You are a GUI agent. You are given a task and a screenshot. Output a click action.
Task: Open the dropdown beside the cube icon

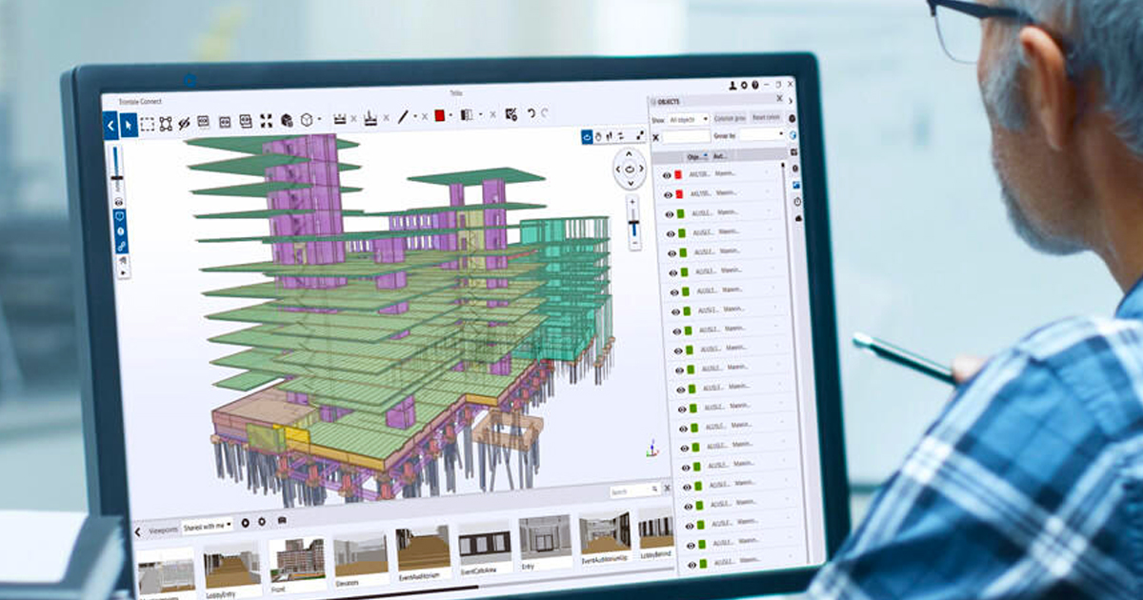pos(319,119)
